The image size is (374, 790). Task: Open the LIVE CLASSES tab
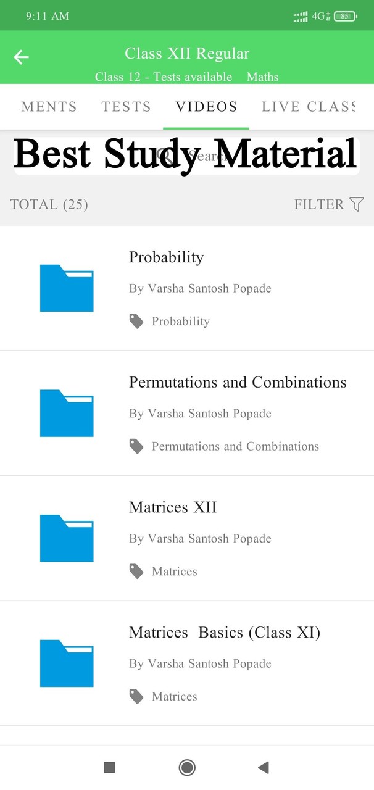click(x=308, y=106)
